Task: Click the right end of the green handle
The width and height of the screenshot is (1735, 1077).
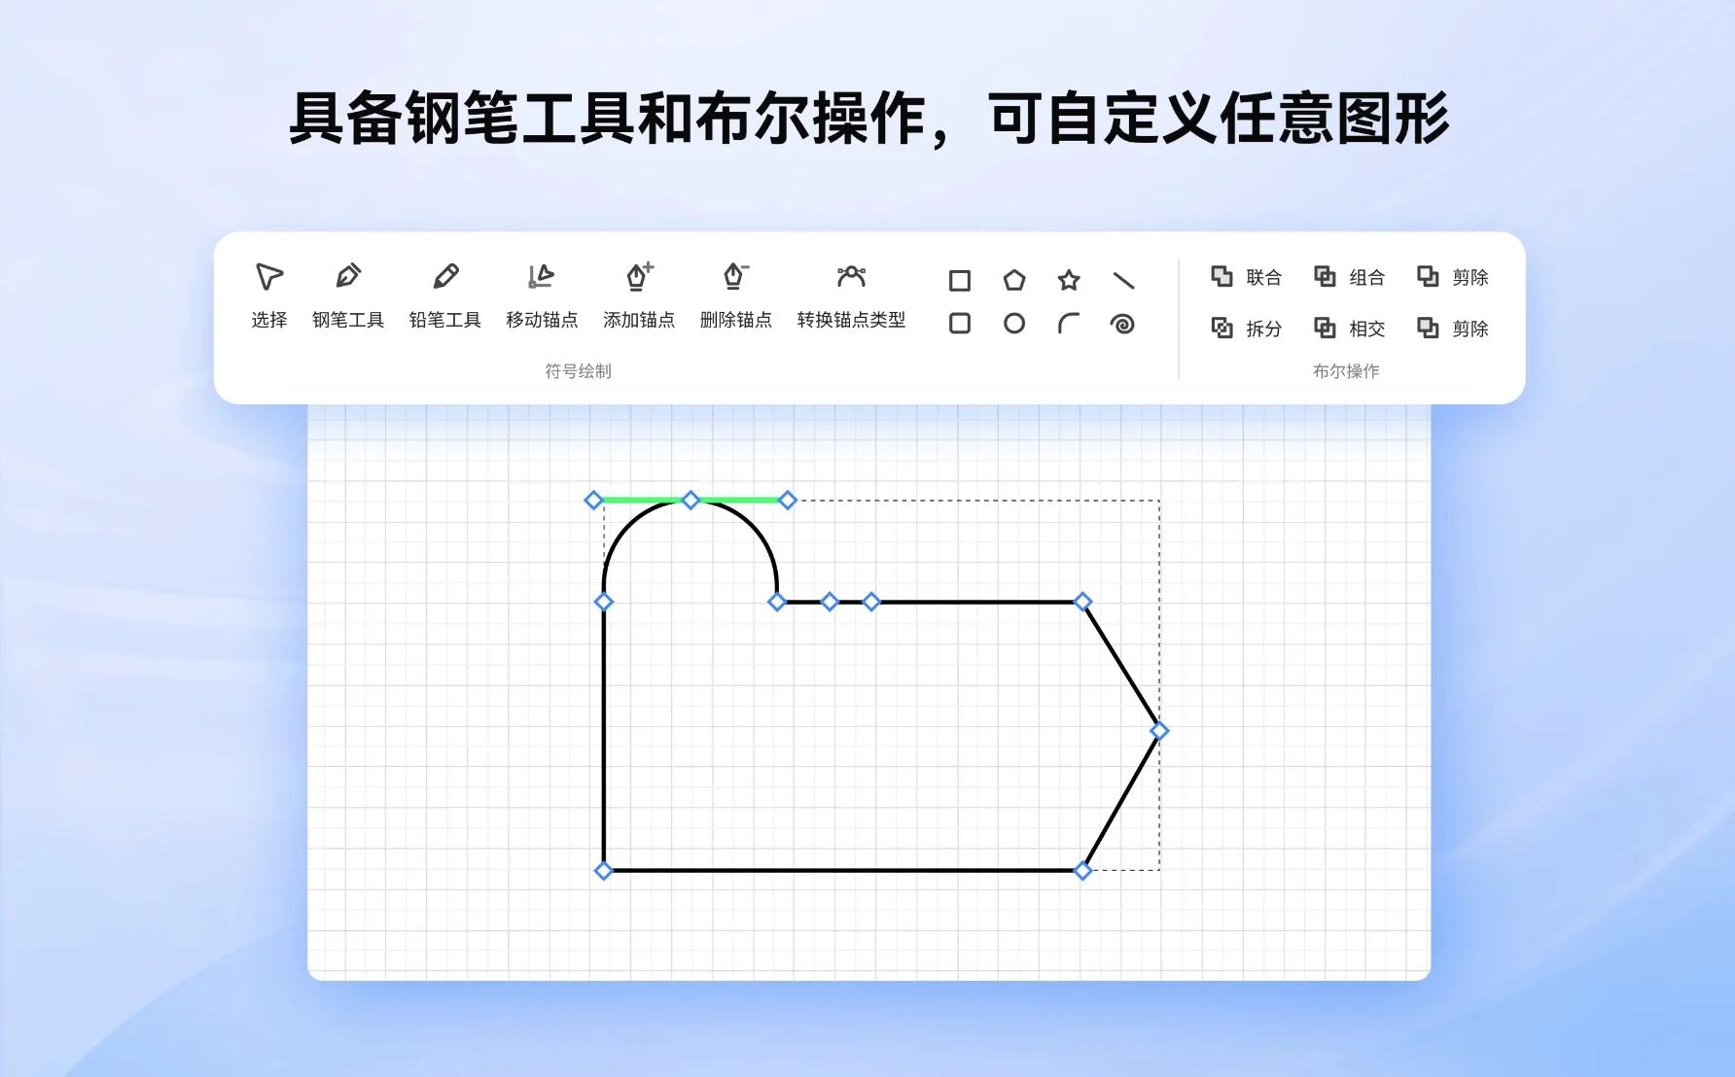Action: click(788, 501)
